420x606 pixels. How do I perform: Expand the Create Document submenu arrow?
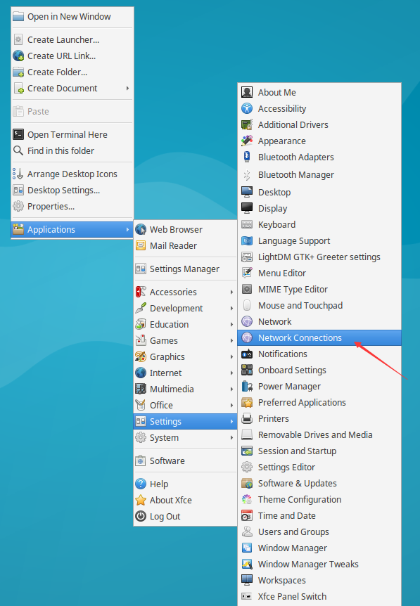point(127,88)
